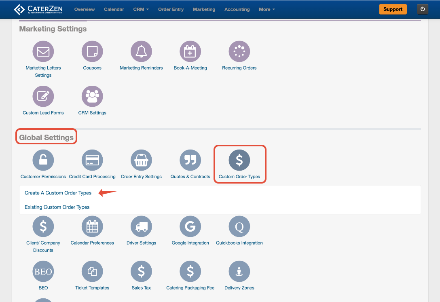
Task: Select the Book-A-Meeting calendar icon
Action: pos(190,51)
